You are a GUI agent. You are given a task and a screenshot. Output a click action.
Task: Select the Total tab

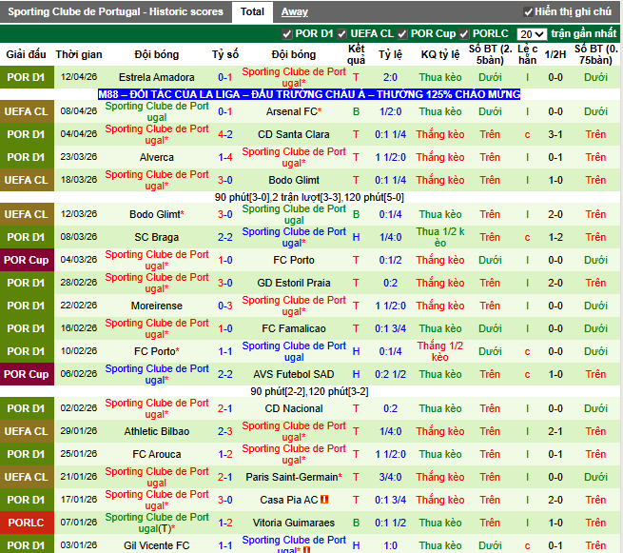(252, 11)
